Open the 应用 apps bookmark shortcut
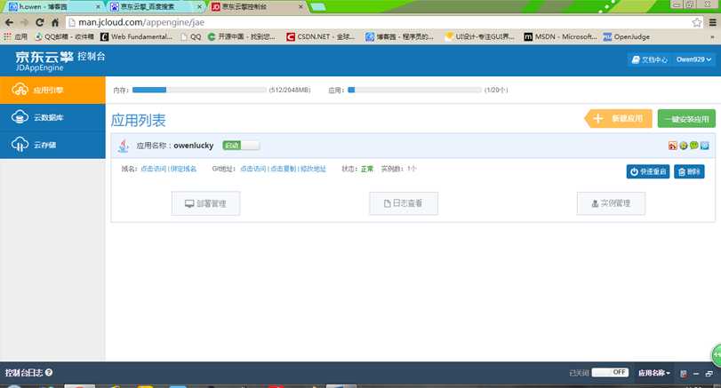This screenshot has width=721, height=388. click(x=16, y=36)
